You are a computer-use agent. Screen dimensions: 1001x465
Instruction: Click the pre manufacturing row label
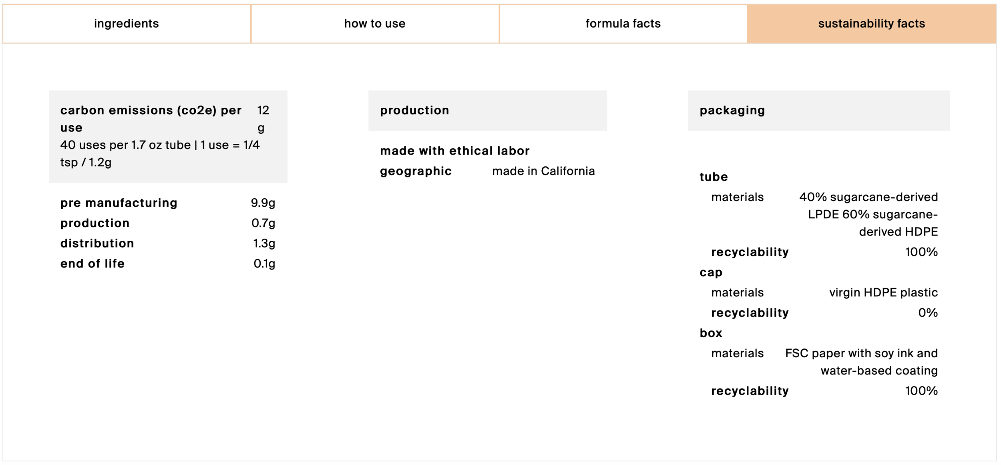tap(119, 203)
